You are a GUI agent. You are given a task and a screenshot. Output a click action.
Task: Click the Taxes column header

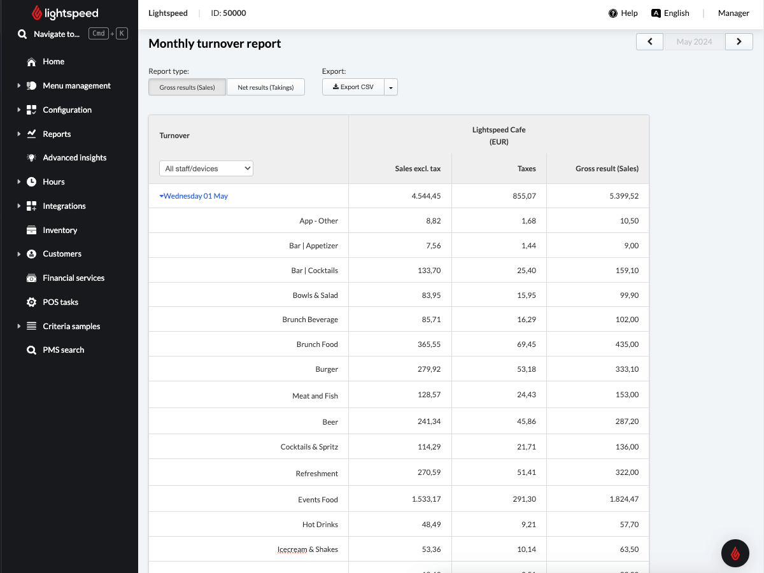click(x=527, y=169)
